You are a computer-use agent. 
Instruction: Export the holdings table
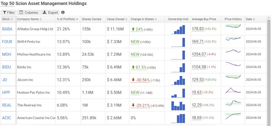click(x=50, y=12)
